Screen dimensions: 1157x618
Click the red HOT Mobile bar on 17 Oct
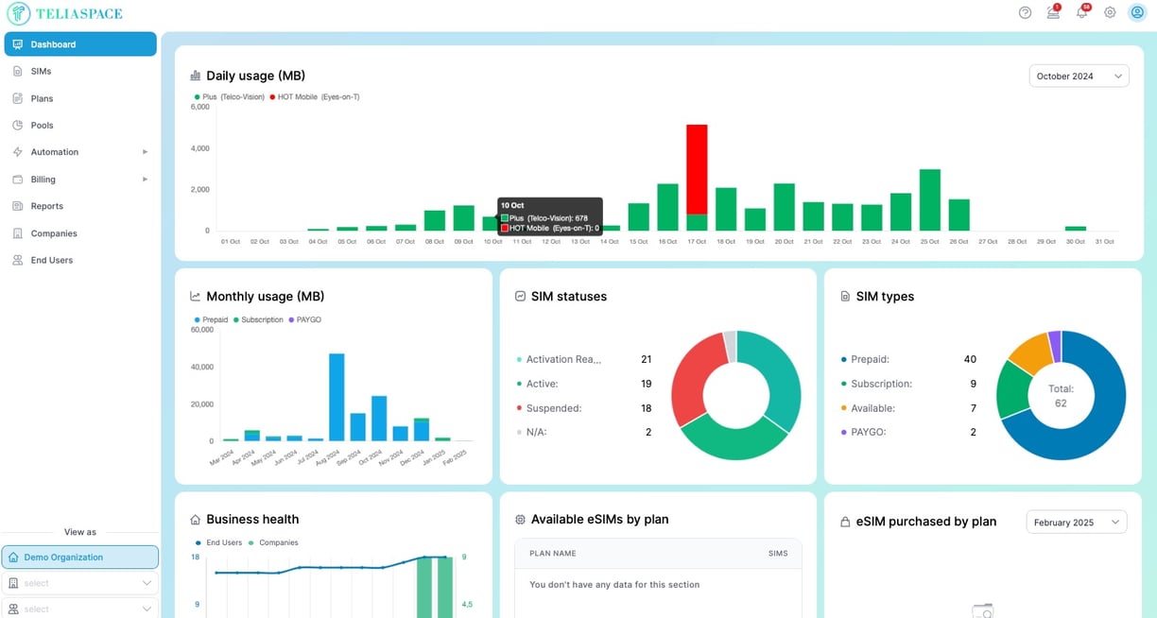[x=697, y=169]
